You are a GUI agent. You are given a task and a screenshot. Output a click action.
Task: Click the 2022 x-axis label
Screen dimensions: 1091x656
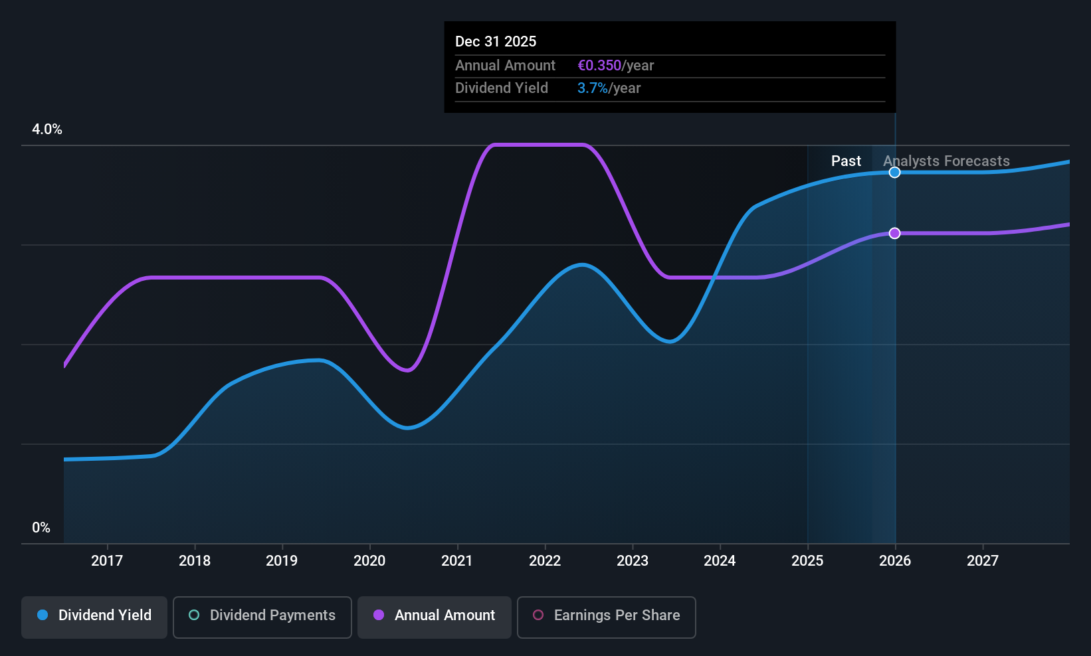[x=545, y=561]
